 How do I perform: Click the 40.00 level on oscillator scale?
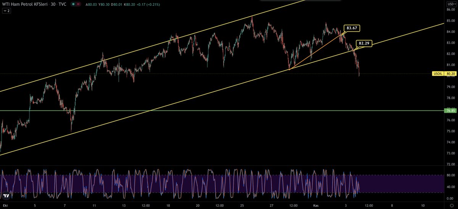point(450,187)
